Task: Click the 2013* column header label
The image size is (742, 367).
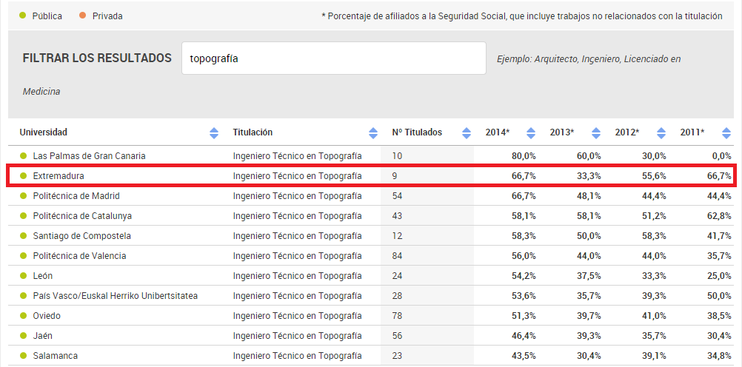Action: 562,132
